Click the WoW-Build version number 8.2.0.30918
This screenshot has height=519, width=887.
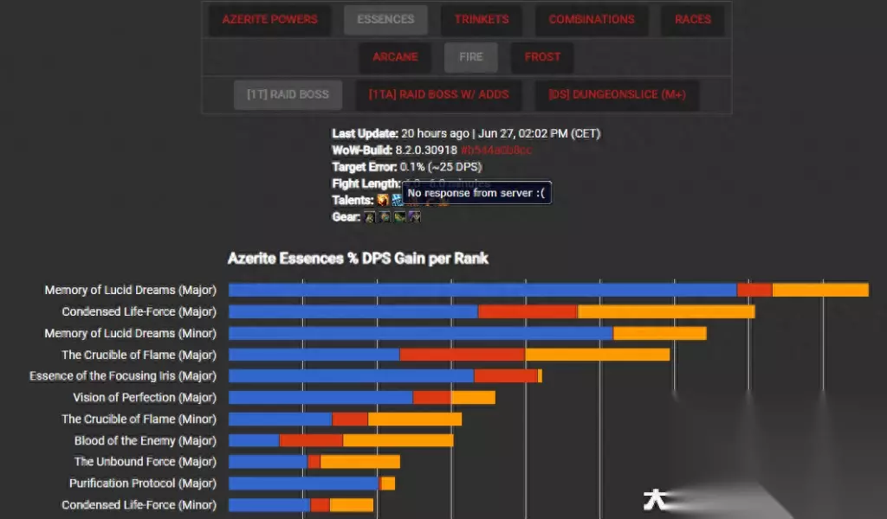point(426,151)
